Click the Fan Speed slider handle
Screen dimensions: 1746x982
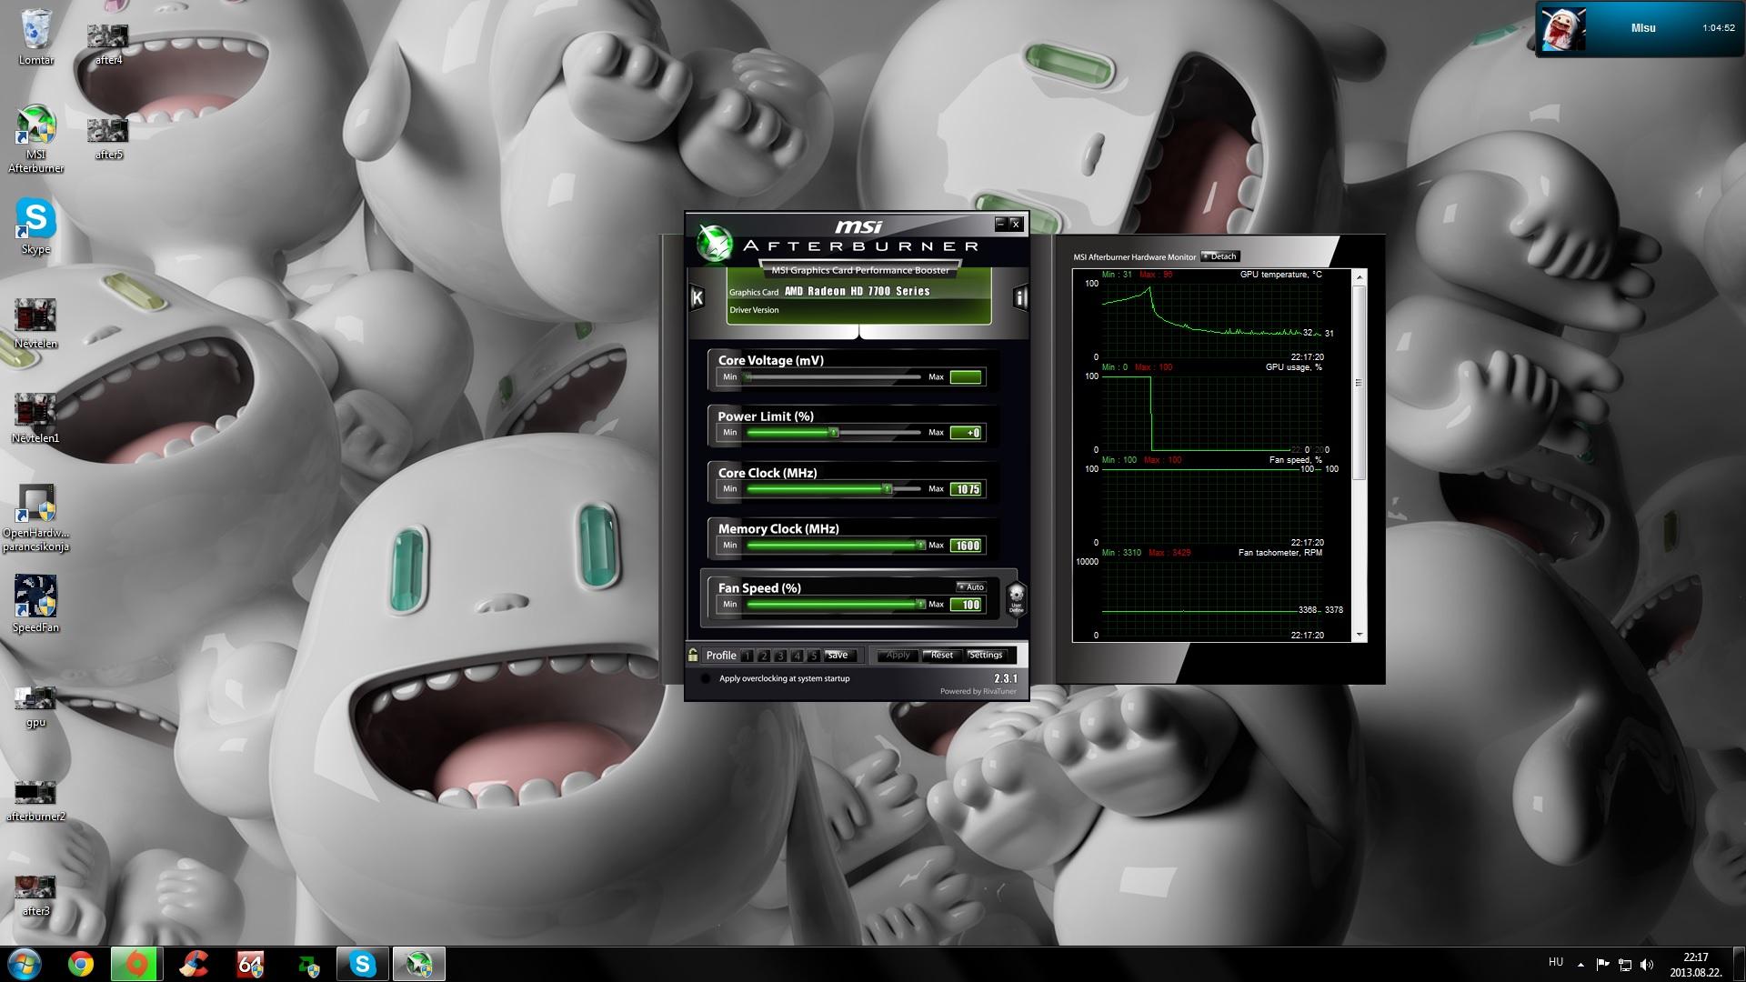click(920, 605)
